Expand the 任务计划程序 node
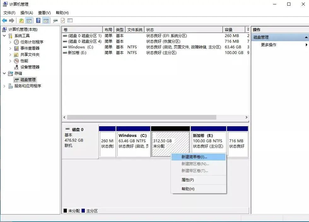309x222 pixels. click(x=10, y=42)
